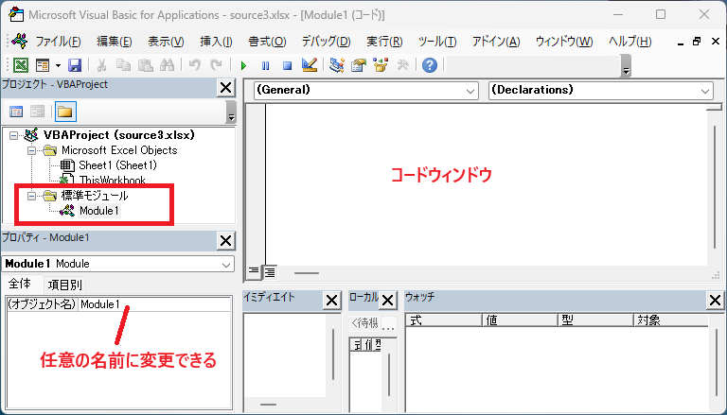
Task: Click the Redo arrow icon
Action: coord(216,65)
